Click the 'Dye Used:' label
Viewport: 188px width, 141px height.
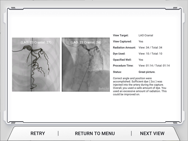(119, 53)
